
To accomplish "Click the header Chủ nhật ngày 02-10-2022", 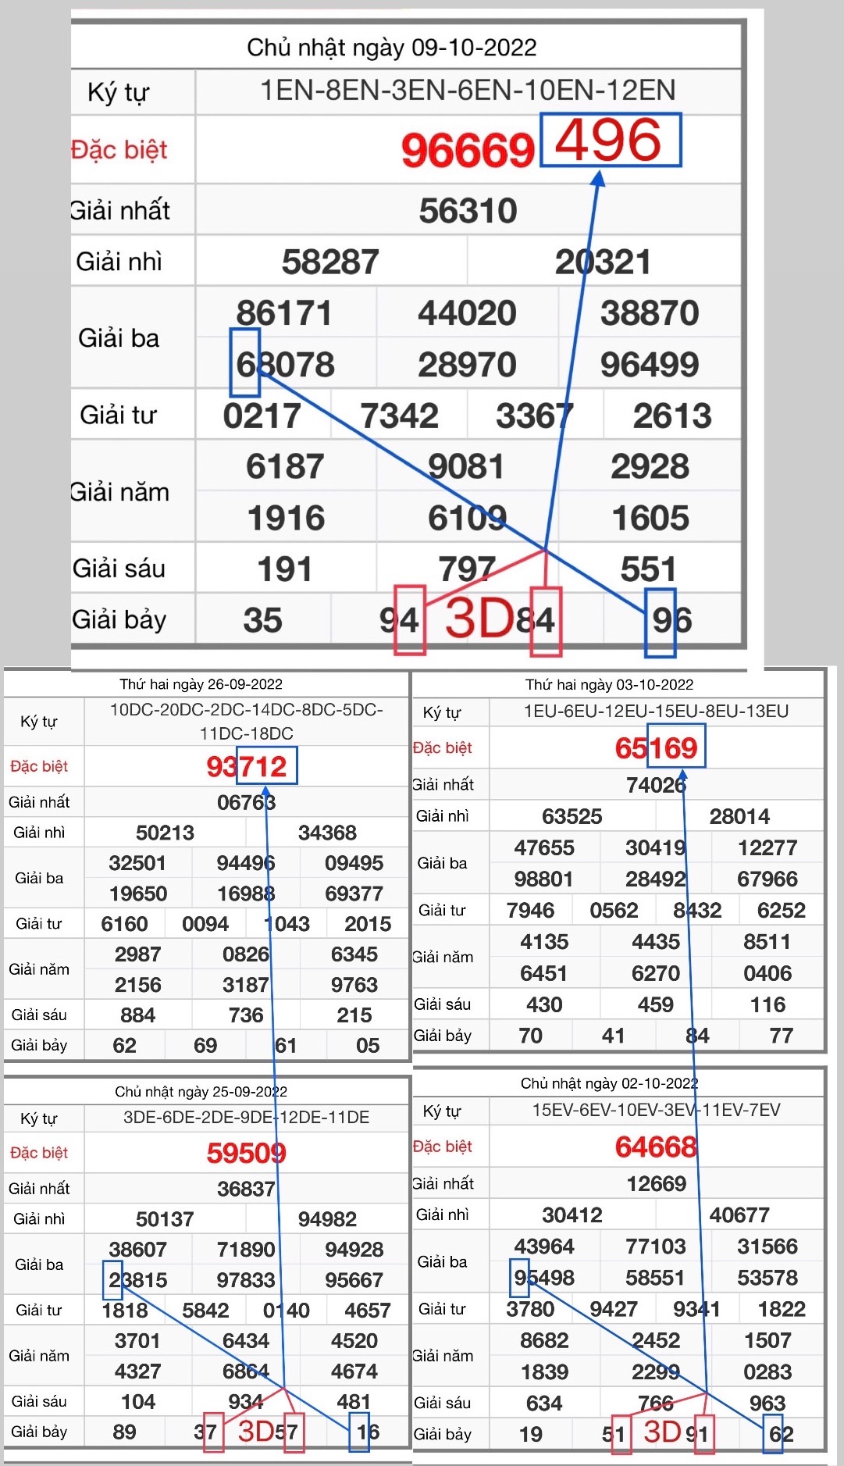I will (609, 1083).
